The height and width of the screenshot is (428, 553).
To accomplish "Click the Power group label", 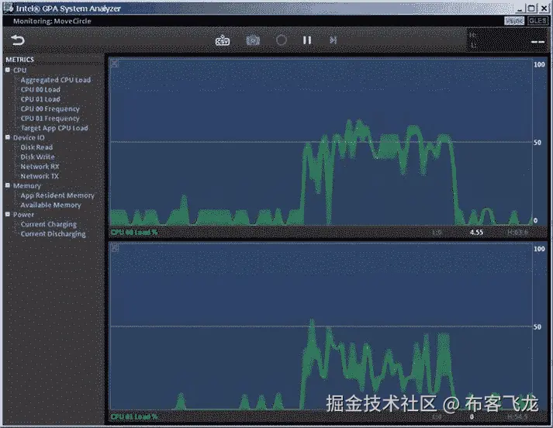I will point(23,214).
